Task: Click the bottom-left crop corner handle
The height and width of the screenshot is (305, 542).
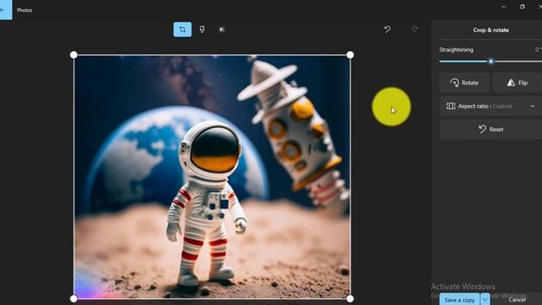Action: click(74, 298)
